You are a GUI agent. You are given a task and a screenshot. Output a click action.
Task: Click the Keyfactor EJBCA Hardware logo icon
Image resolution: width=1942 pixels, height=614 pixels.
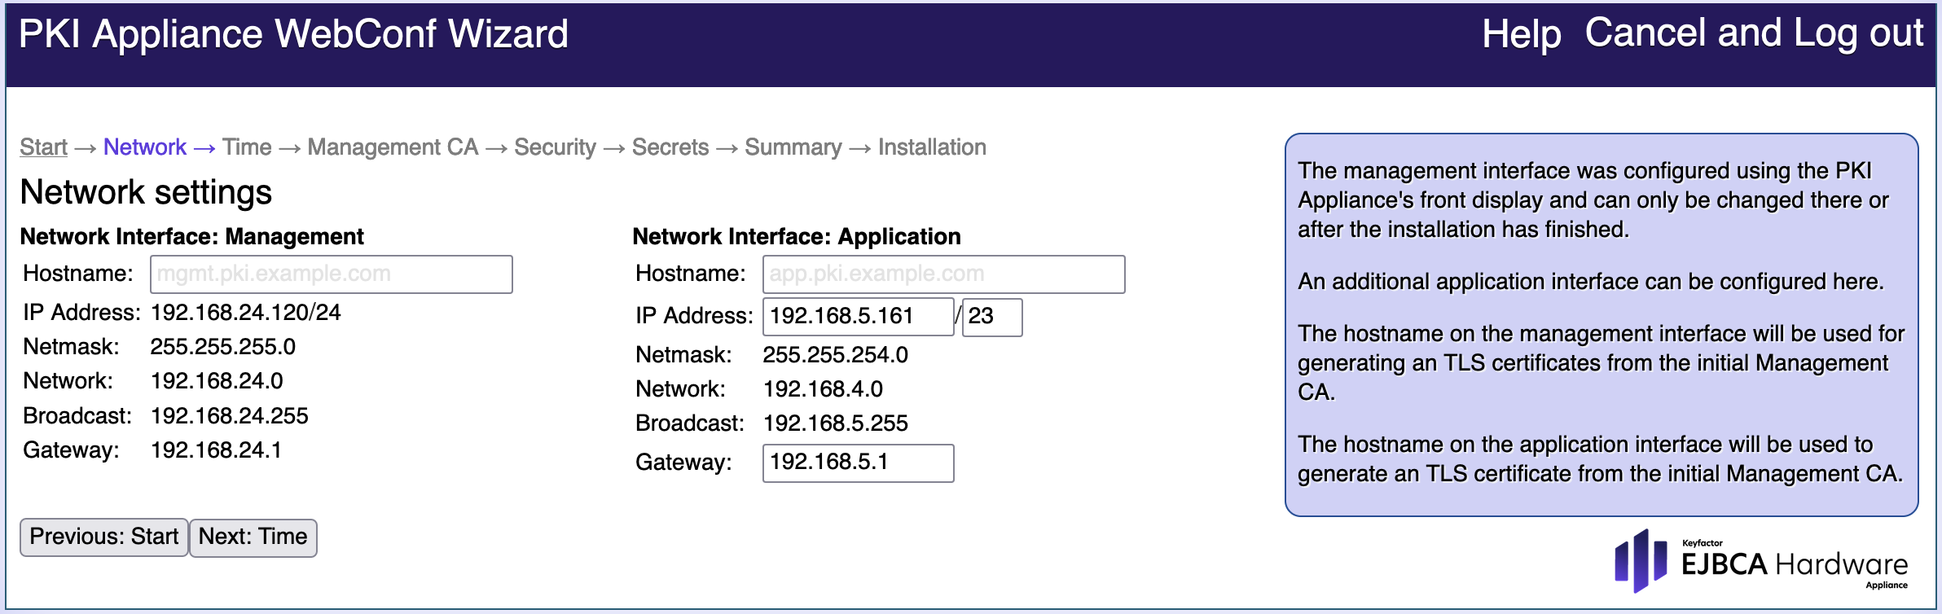point(1641,562)
